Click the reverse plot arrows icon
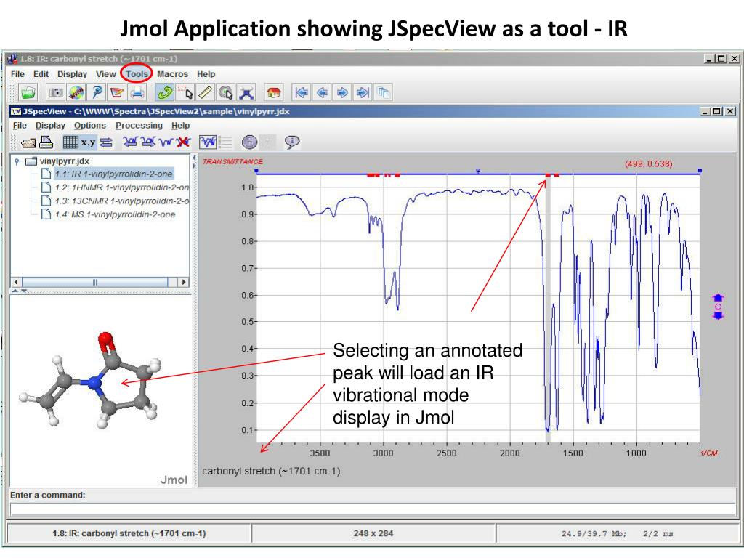The width and height of the screenshot is (744, 558). tap(106, 142)
